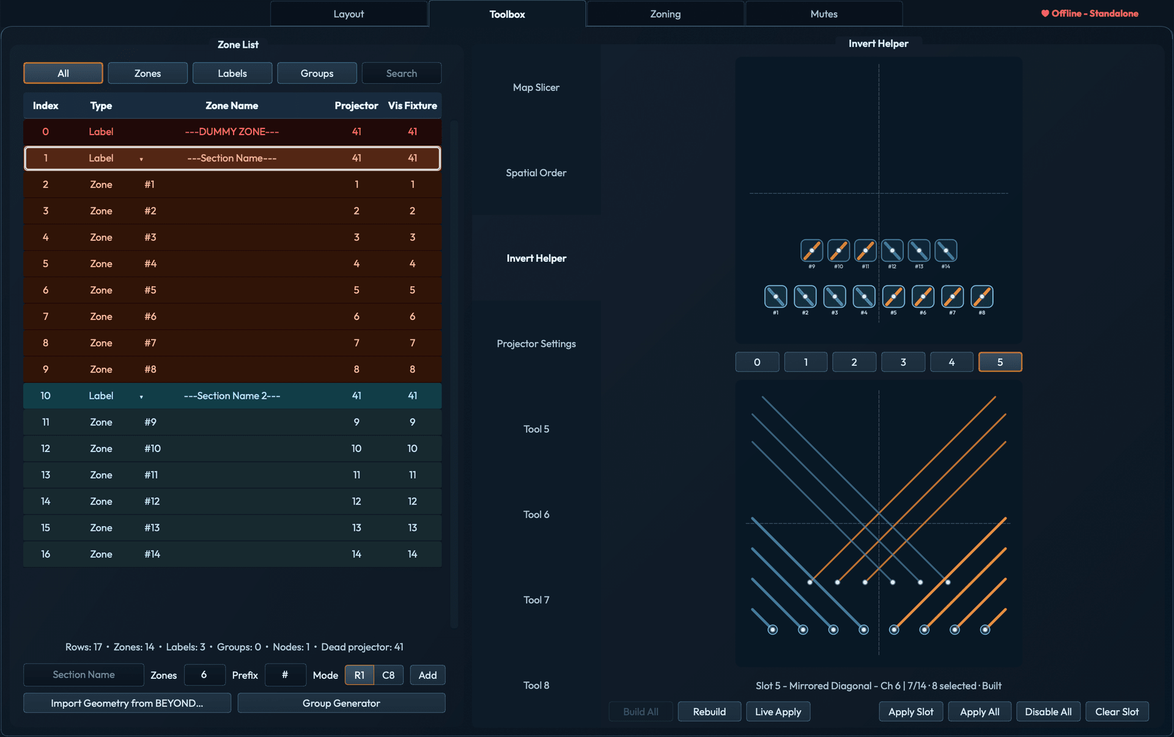Open the Toolbox tab
The height and width of the screenshot is (737, 1174).
507,14
